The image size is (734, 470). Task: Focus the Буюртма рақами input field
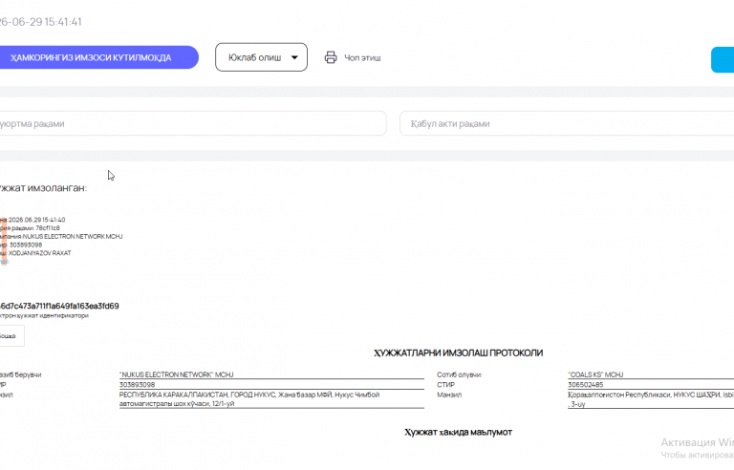coord(192,123)
